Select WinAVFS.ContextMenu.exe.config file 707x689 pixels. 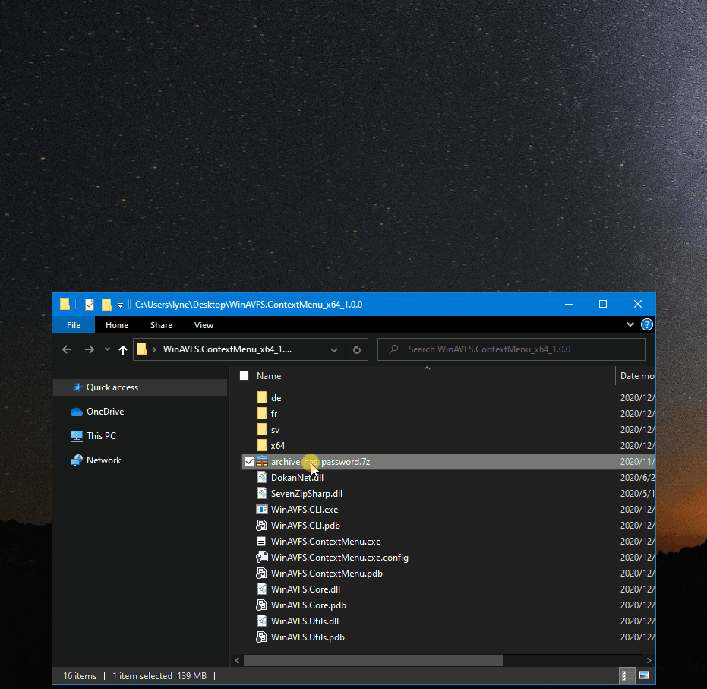coord(339,558)
